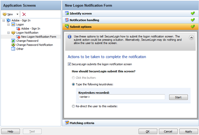
Task: Select New Logon Notification Form tree item
Action: [38, 37]
